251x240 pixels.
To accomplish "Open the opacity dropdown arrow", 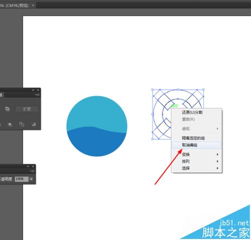I will click(x=31, y=179).
